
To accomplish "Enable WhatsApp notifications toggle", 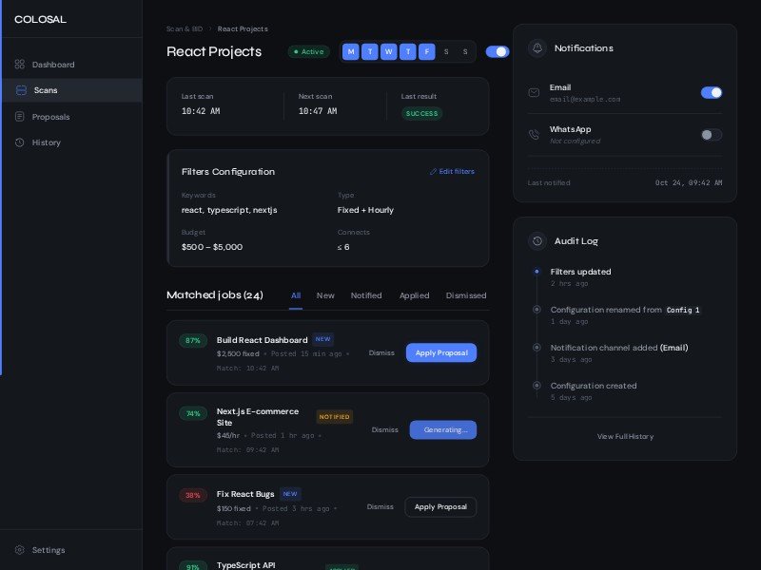I will (x=711, y=135).
